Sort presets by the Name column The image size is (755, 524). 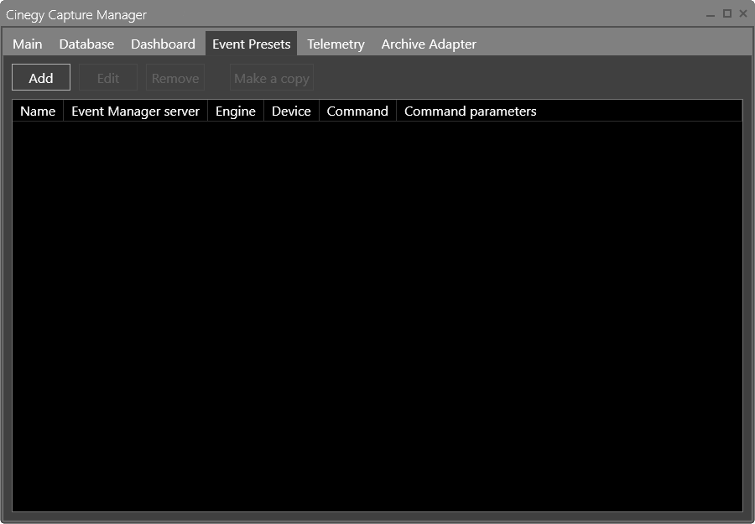pyautogui.click(x=37, y=110)
